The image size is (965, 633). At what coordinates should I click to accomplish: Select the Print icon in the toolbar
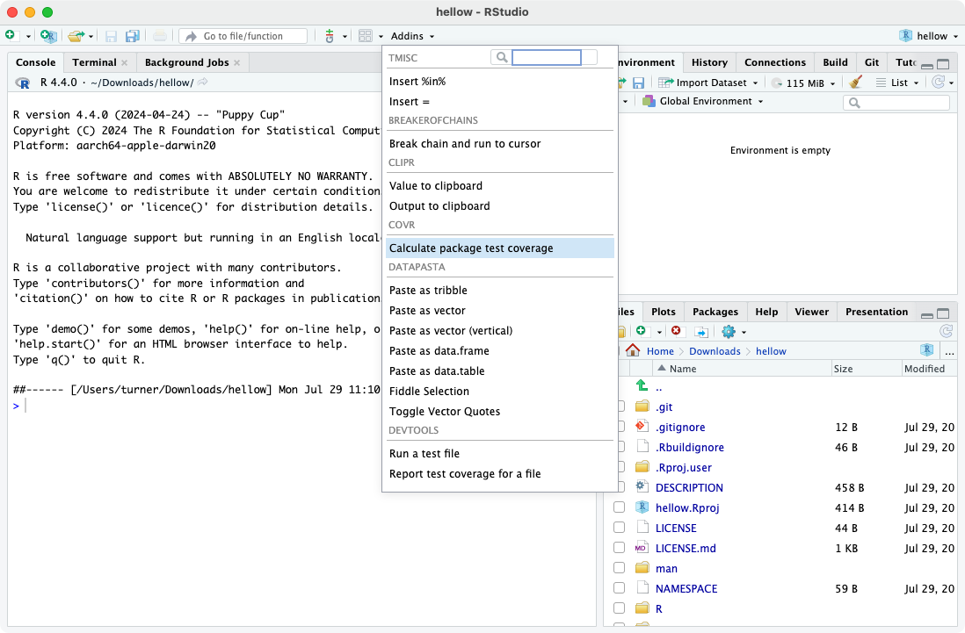point(161,36)
